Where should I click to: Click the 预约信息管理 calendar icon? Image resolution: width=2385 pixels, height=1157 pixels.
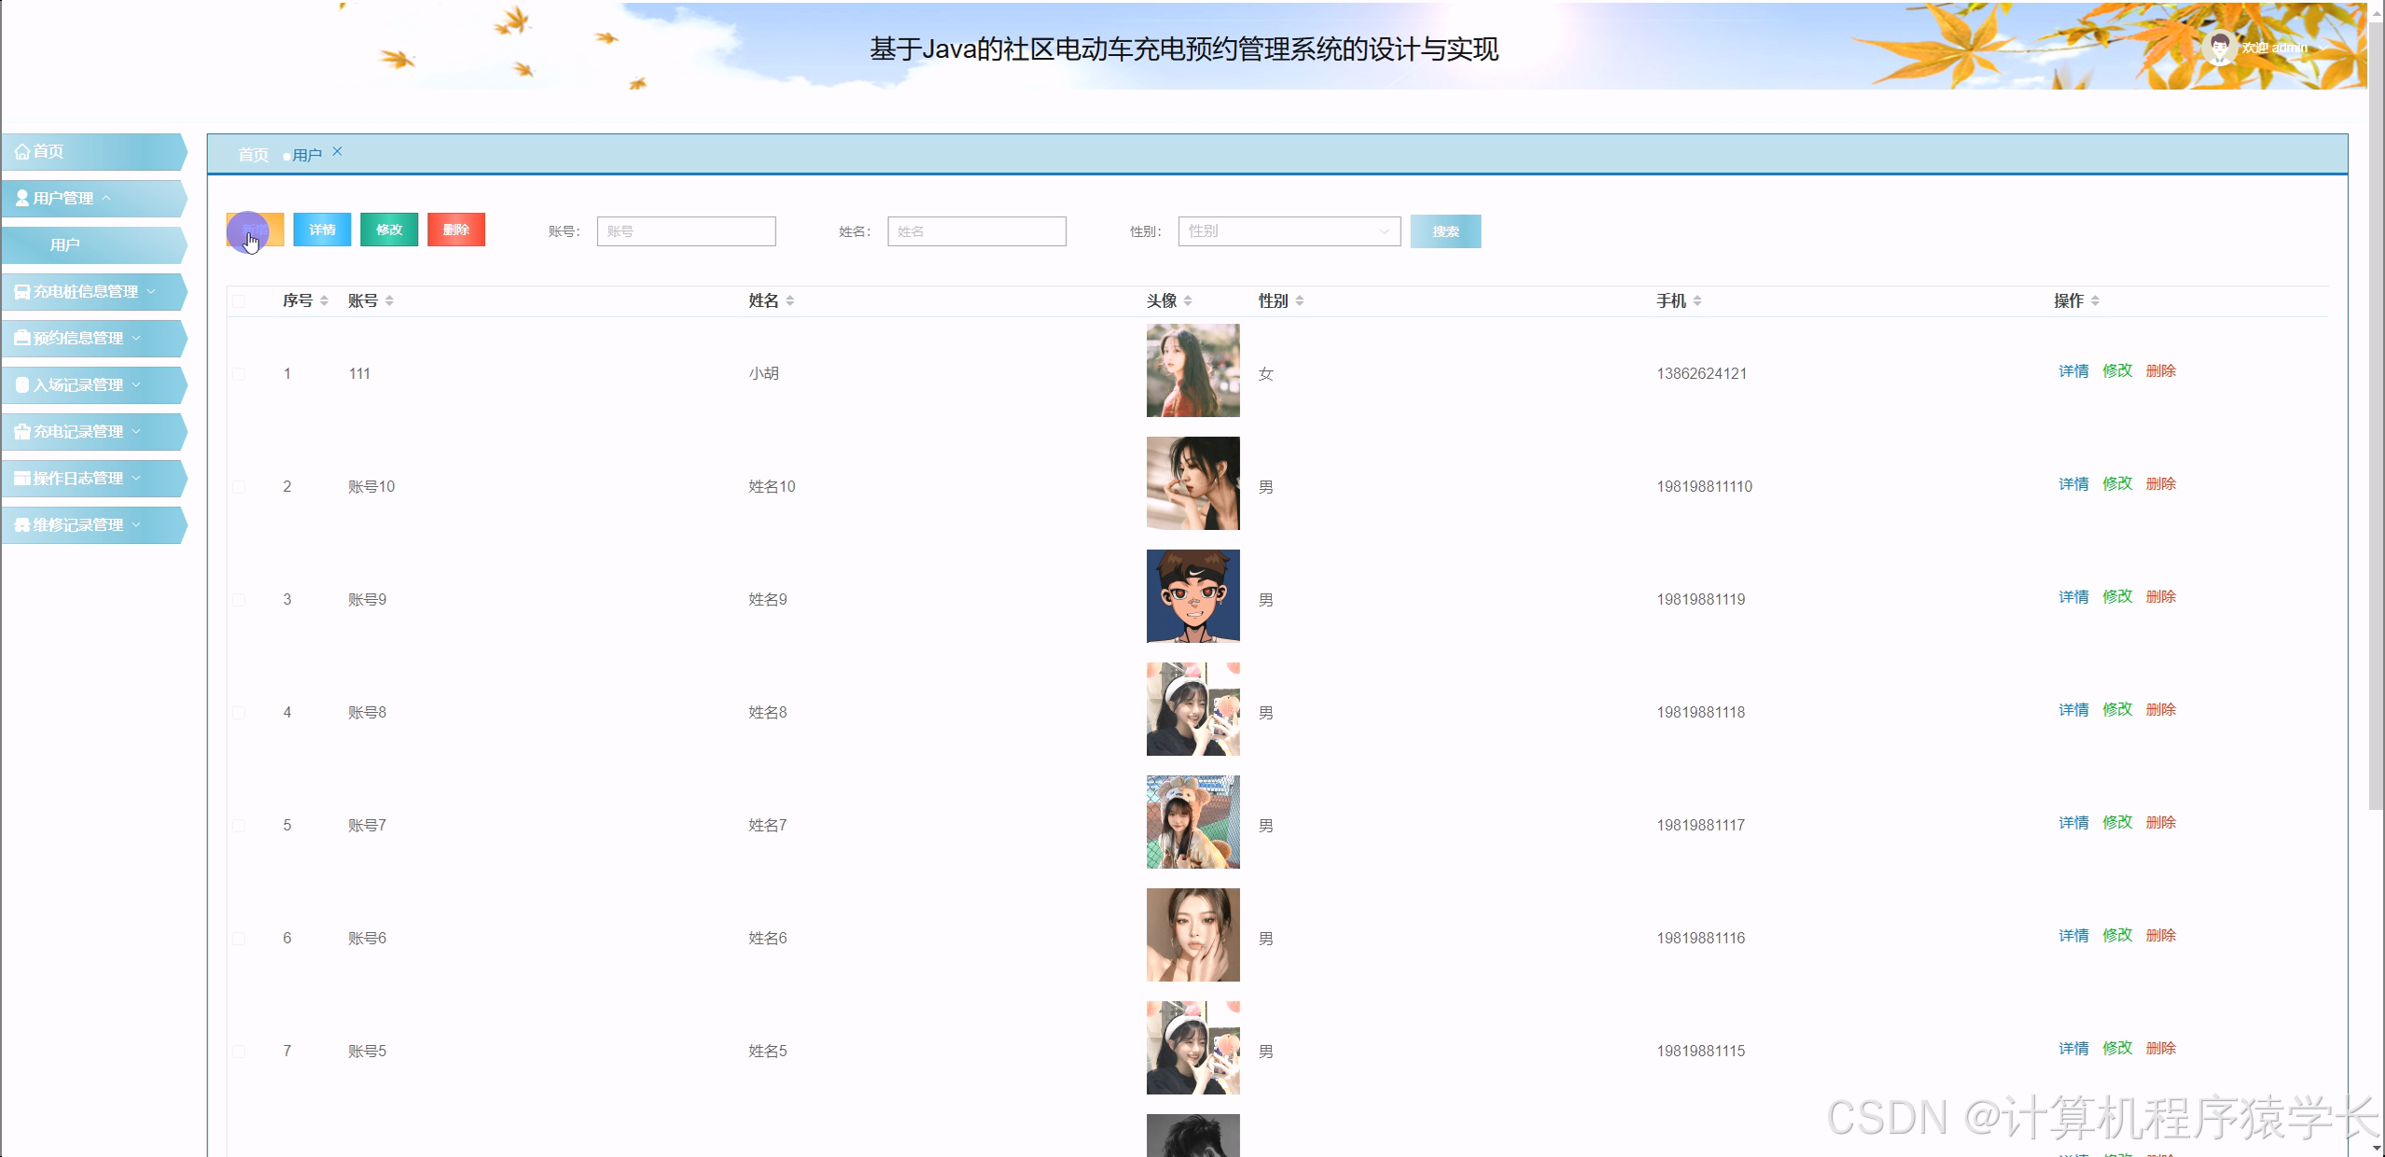22,338
